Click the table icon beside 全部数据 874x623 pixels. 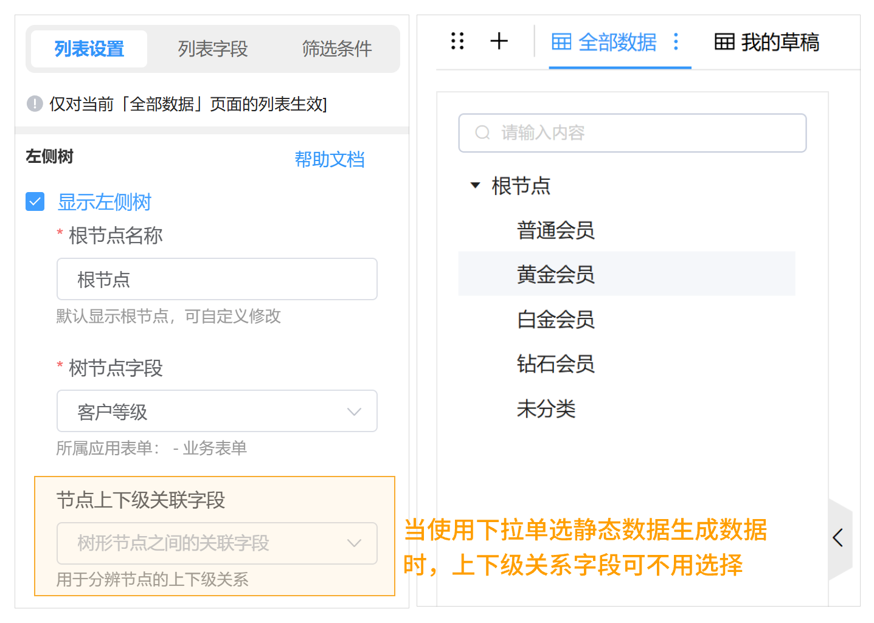[x=561, y=42]
